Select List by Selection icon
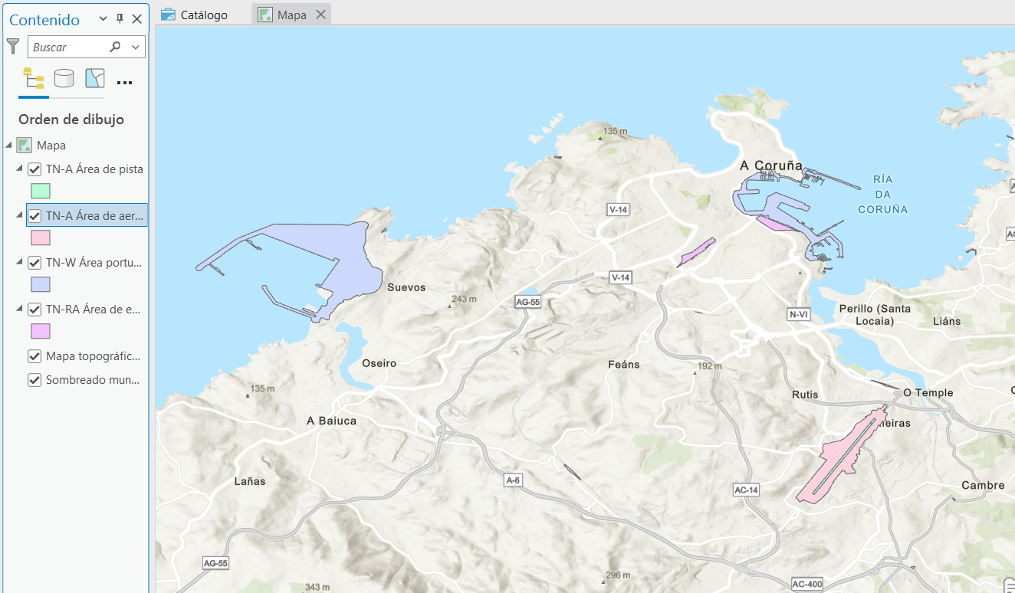The width and height of the screenshot is (1015, 593). point(94,78)
